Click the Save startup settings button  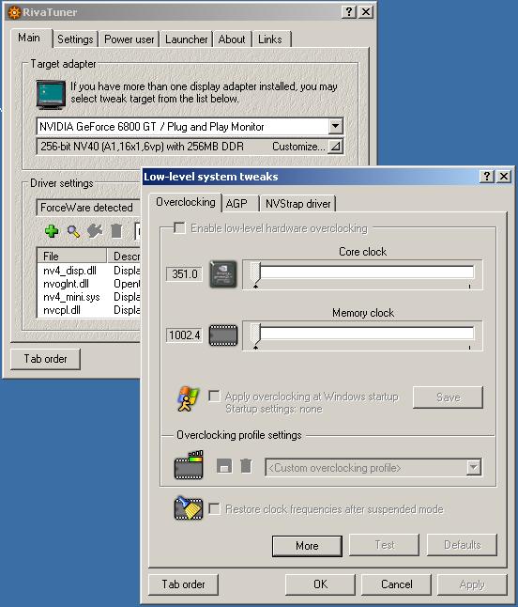pos(448,397)
